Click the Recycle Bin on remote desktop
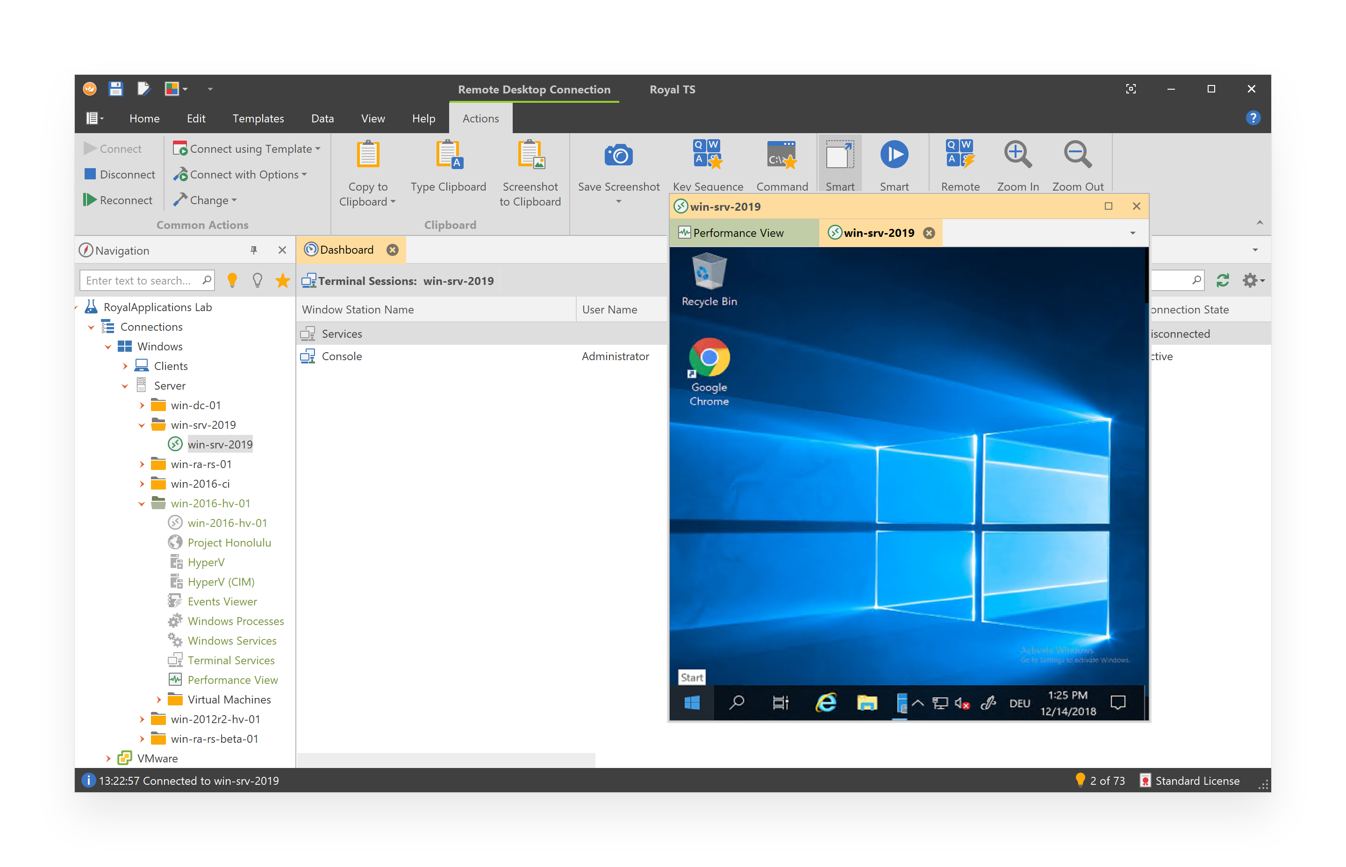The height and width of the screenshot is (867, 1346). coord(709,280)
